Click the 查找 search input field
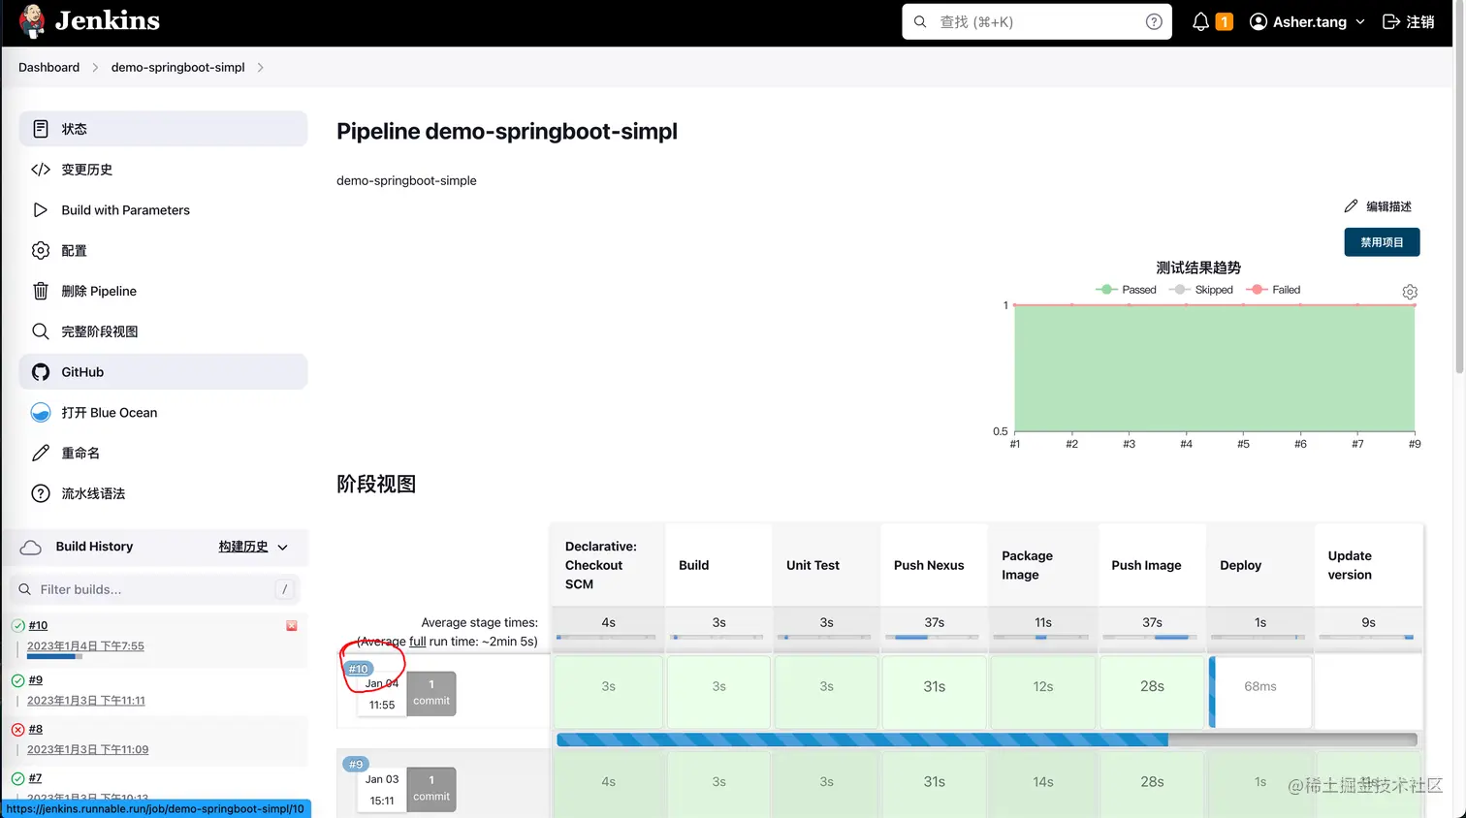The image size is (1466, 818). pyautogui.click(x=1036, y=21)
